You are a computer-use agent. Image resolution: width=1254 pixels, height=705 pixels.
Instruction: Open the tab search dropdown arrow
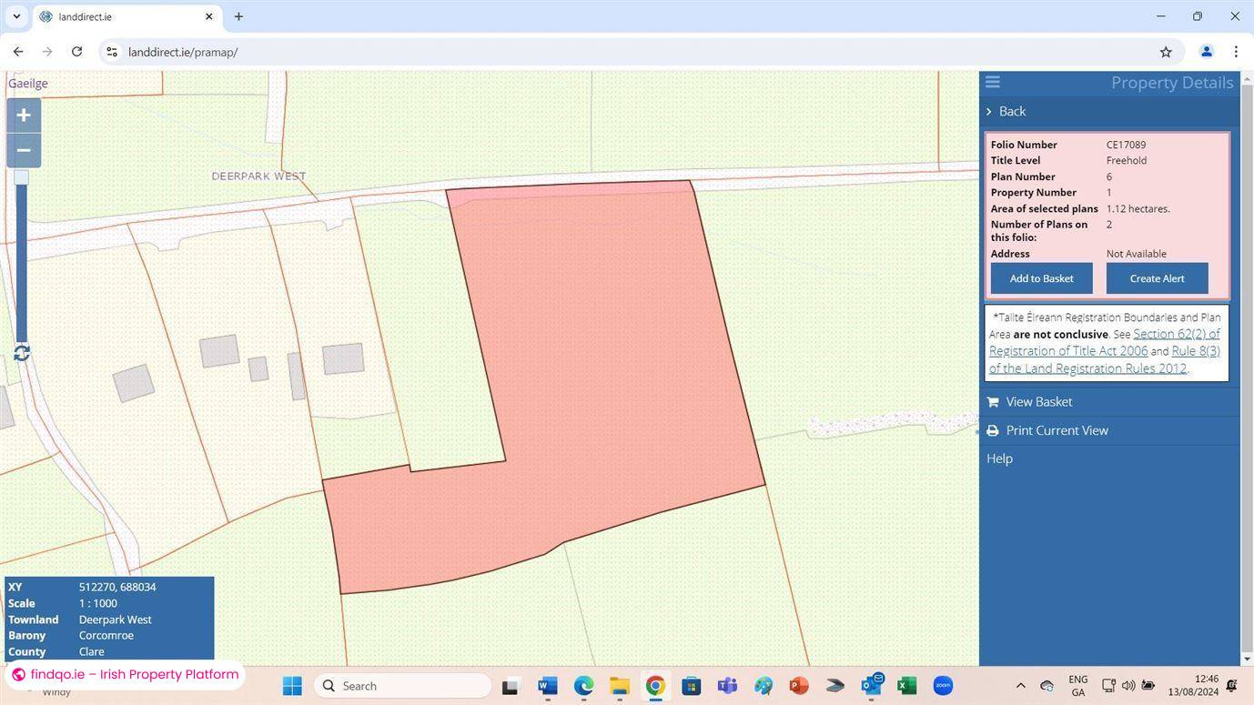pyautogui.click(x=16, y=16)
